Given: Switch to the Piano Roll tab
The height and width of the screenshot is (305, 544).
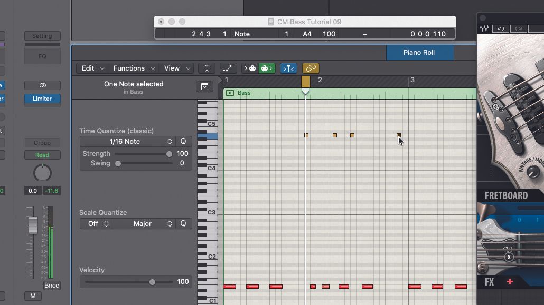Looking at the screenshot, I should (x=420, y=53).
